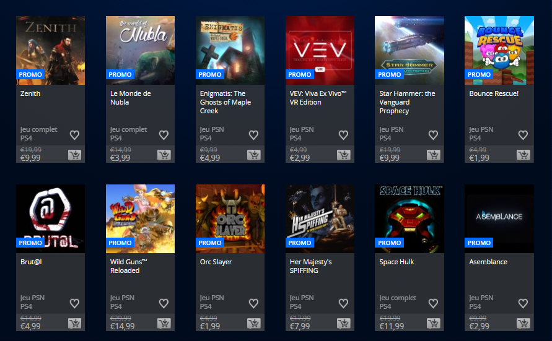The image size is (552, 341).
Task: Add Star Hammer to the cart
Action: [x=434, y=155]
